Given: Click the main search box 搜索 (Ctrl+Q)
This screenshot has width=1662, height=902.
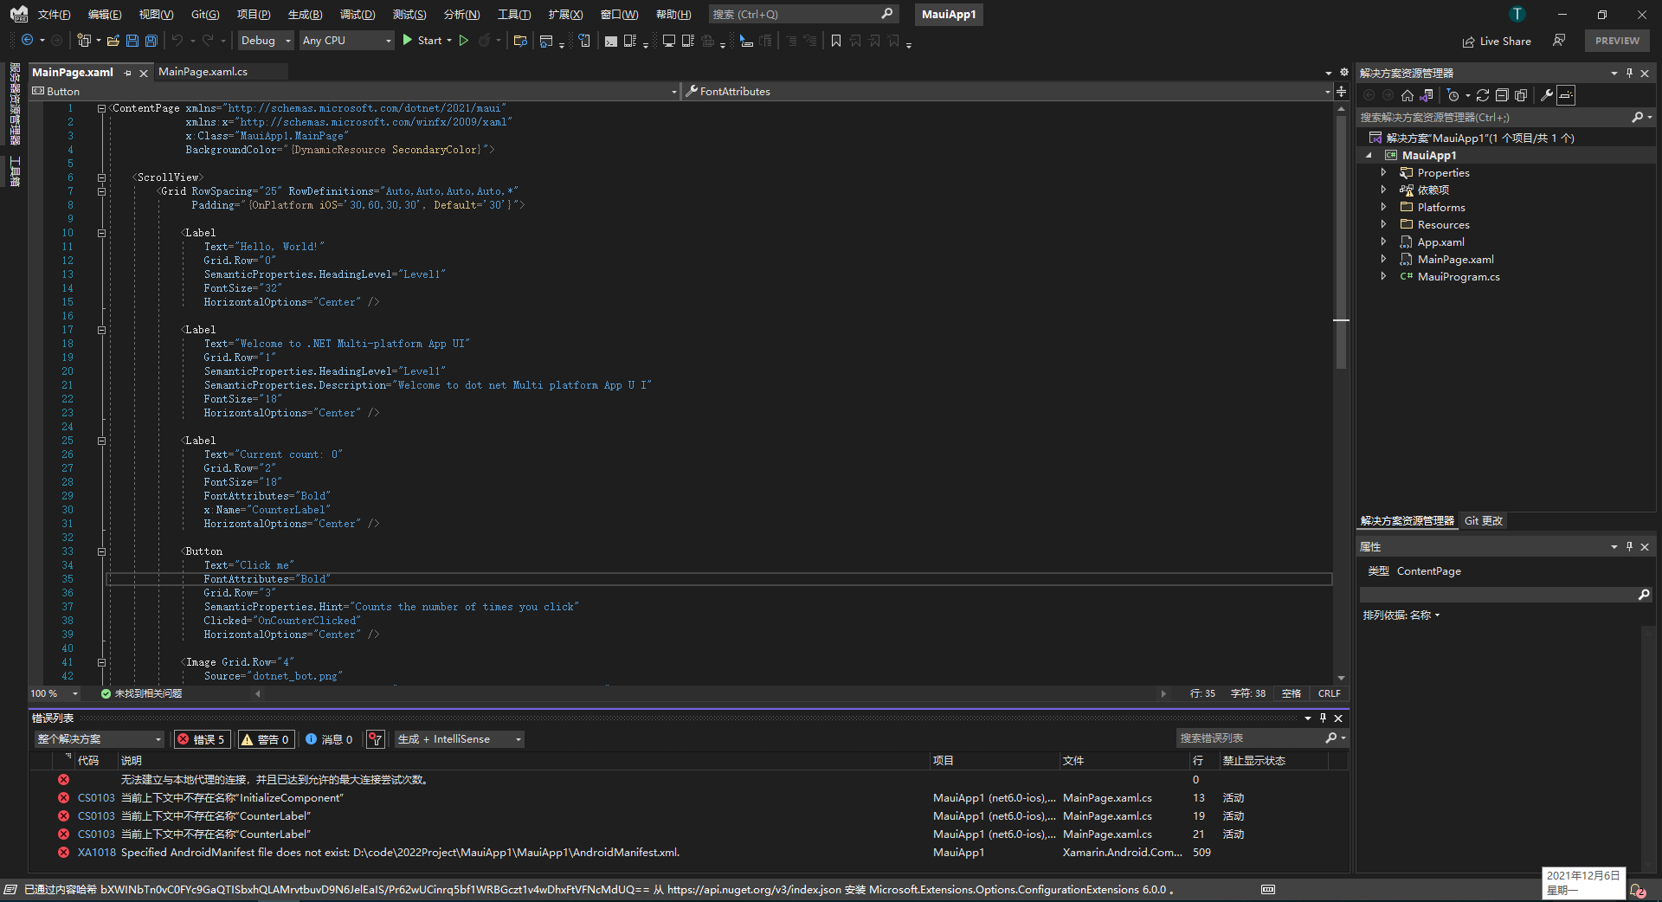Looking at the screenshot, I should pyautogui.click(x=802, y=15).
